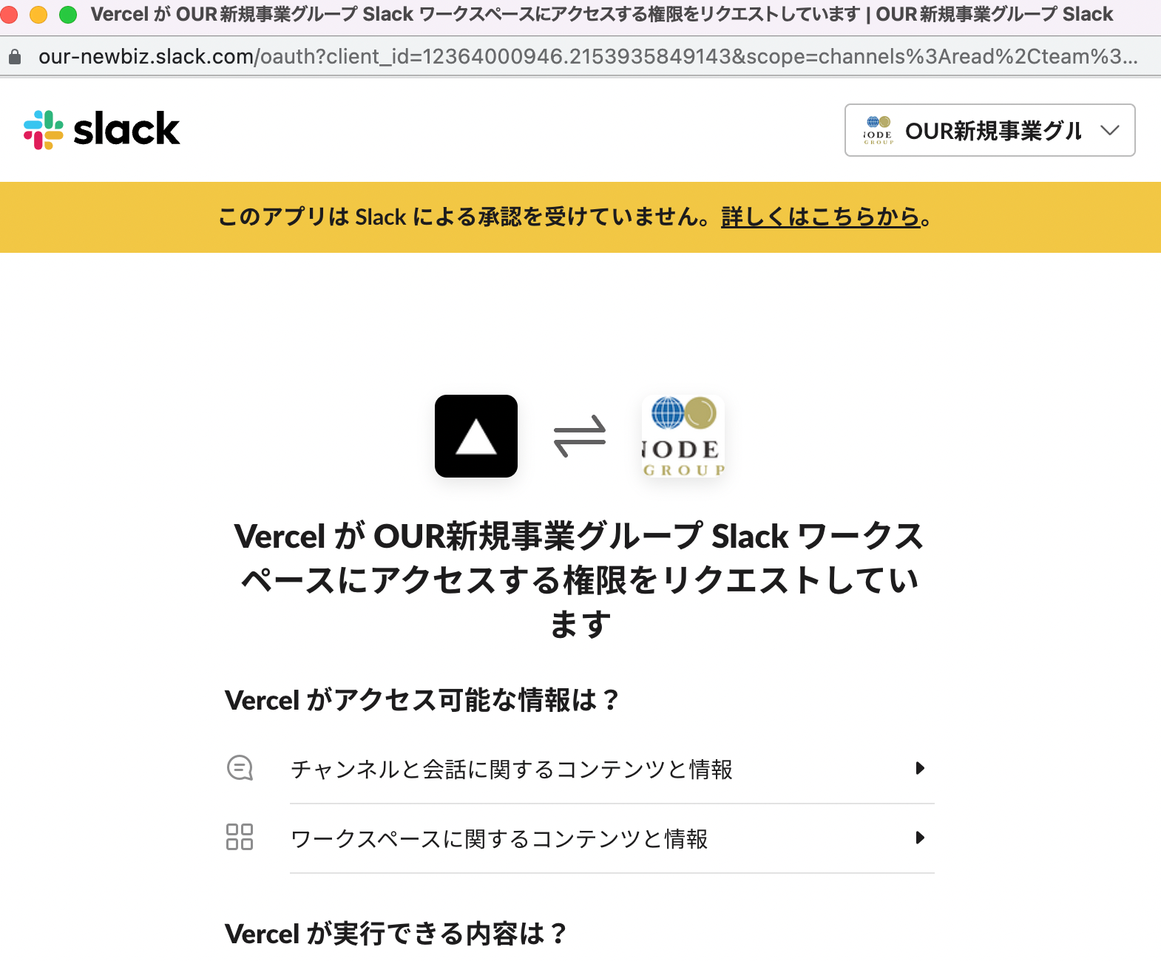The image size is (1161, 961).
Task: Click the main permission request heading text
Action: [580, 580]
